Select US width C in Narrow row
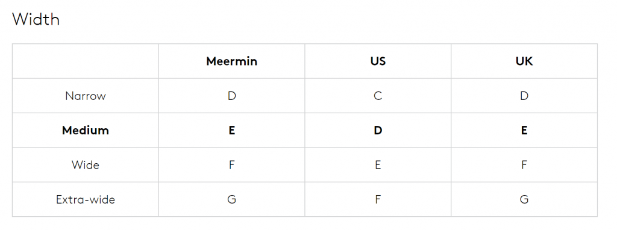617x230 pixels. tap(378, 96)
